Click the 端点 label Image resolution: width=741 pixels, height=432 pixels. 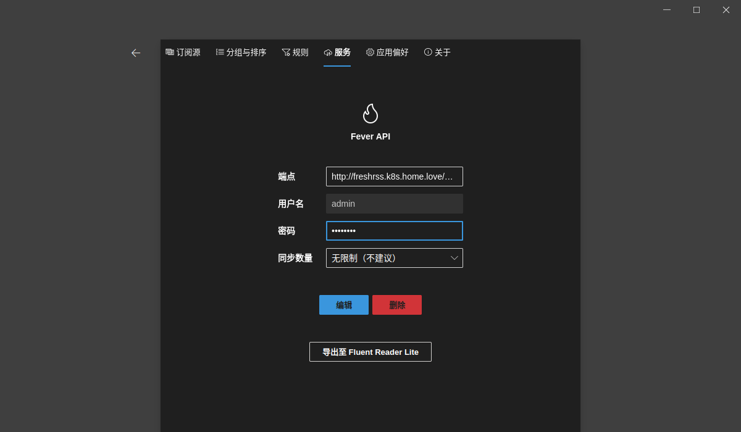tap(287, 177)
